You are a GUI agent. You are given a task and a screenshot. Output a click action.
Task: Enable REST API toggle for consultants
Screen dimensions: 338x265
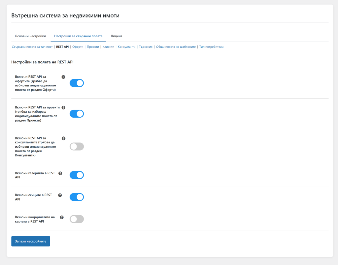pos(77,147)
